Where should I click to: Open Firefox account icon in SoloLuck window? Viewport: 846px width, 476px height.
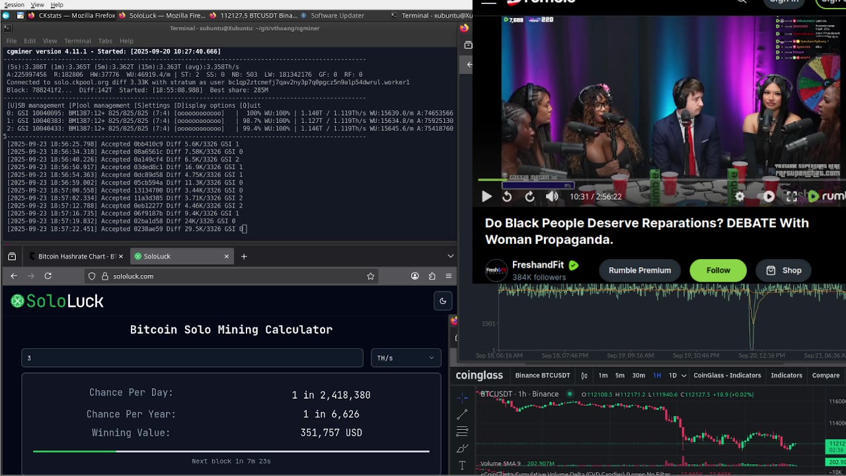click(x=415, y=276)
